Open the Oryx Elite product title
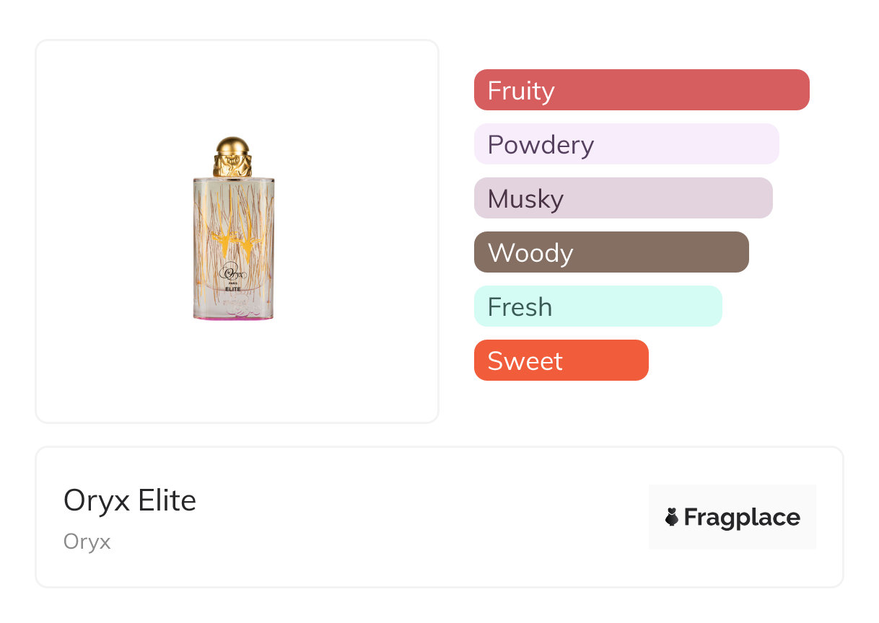This screenshot has width=879, height=623. [130, 500]
